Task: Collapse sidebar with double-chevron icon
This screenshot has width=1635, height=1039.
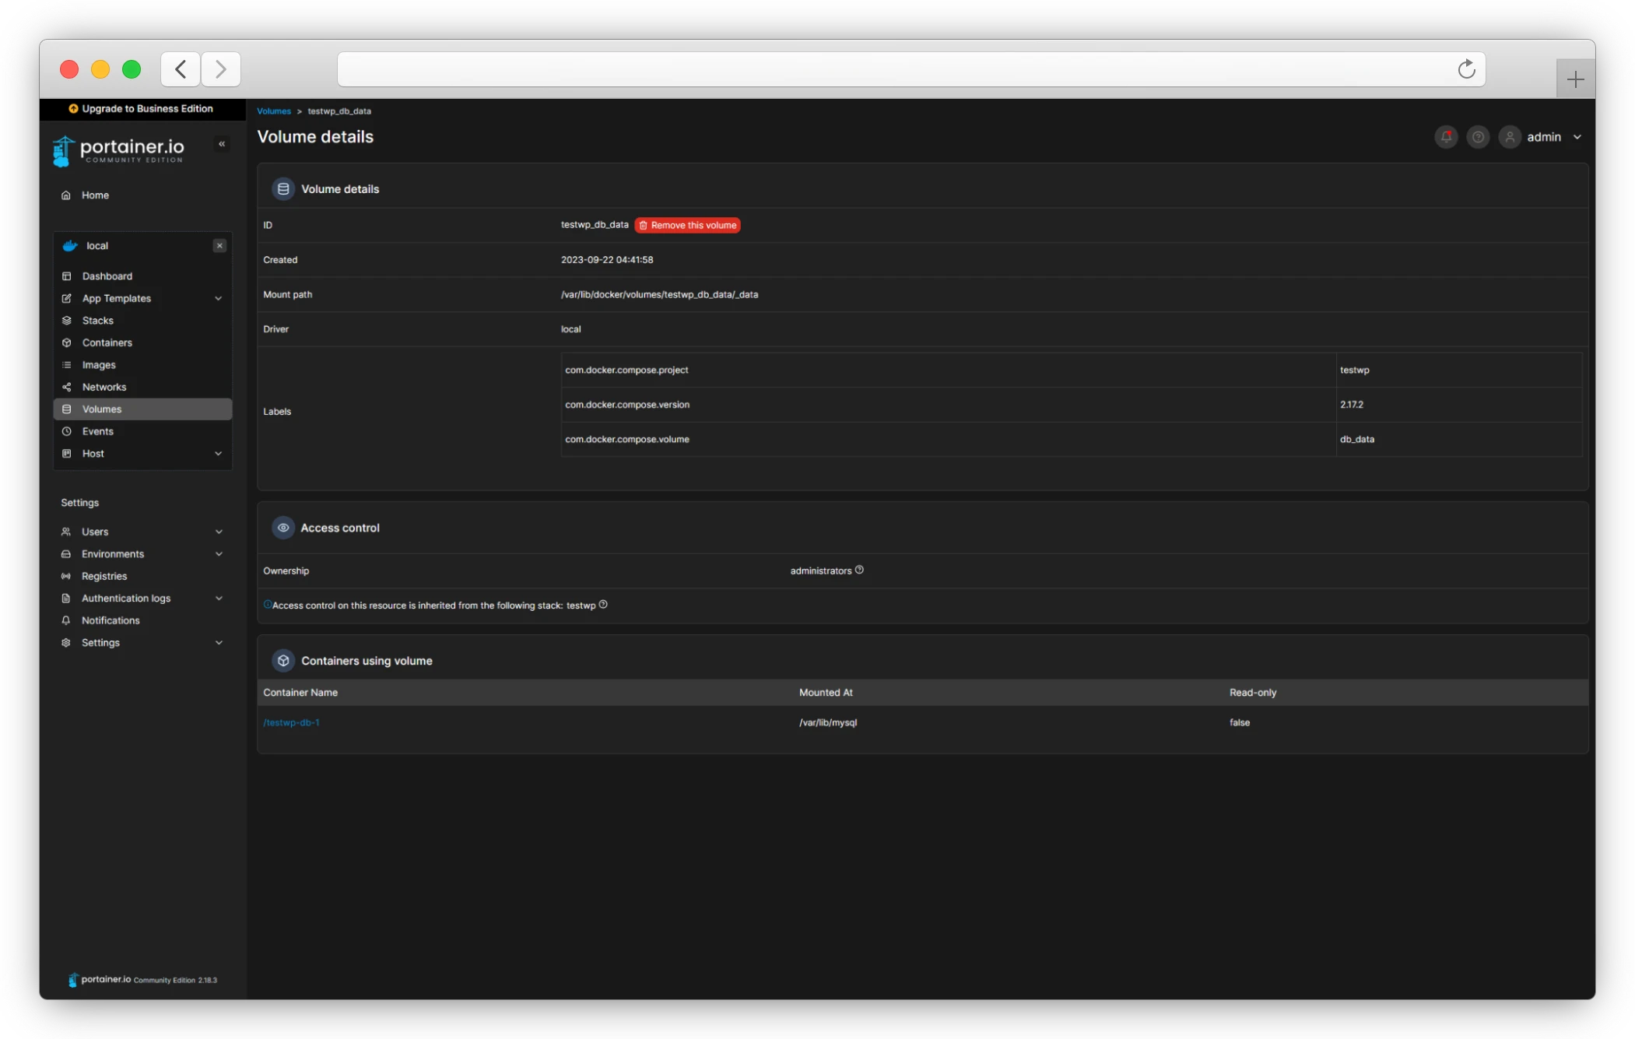Action: coord(222,144)
